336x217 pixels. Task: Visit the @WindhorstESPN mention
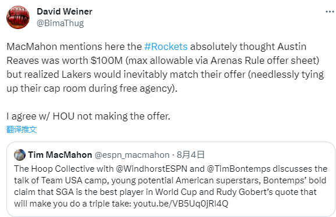(152, 169)
